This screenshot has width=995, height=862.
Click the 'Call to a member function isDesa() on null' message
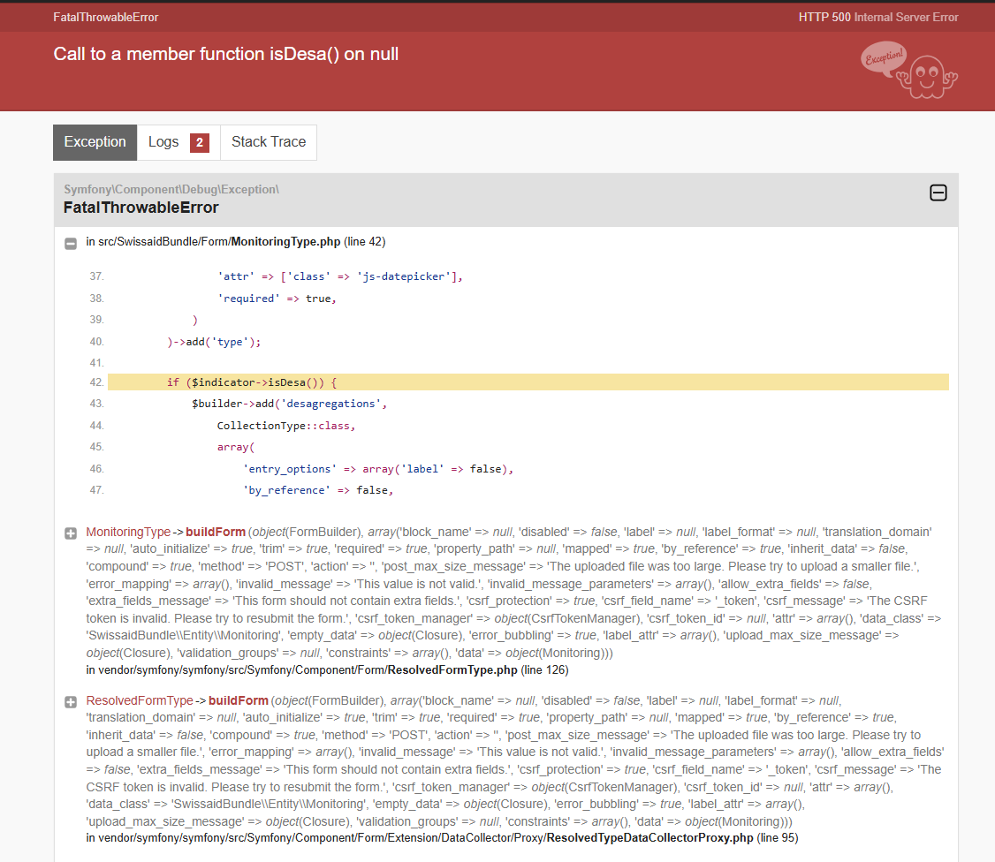click(226, 54)
